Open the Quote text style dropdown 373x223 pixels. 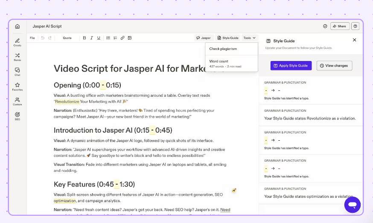(x=67, y=38)
